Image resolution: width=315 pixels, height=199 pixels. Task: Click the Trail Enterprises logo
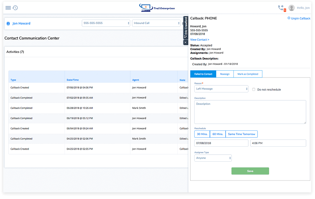pyautogui.click(x=157, y=8)
